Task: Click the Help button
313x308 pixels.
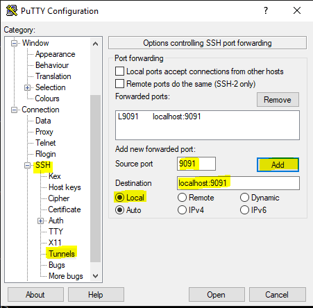Action: [x=96, y=295]
